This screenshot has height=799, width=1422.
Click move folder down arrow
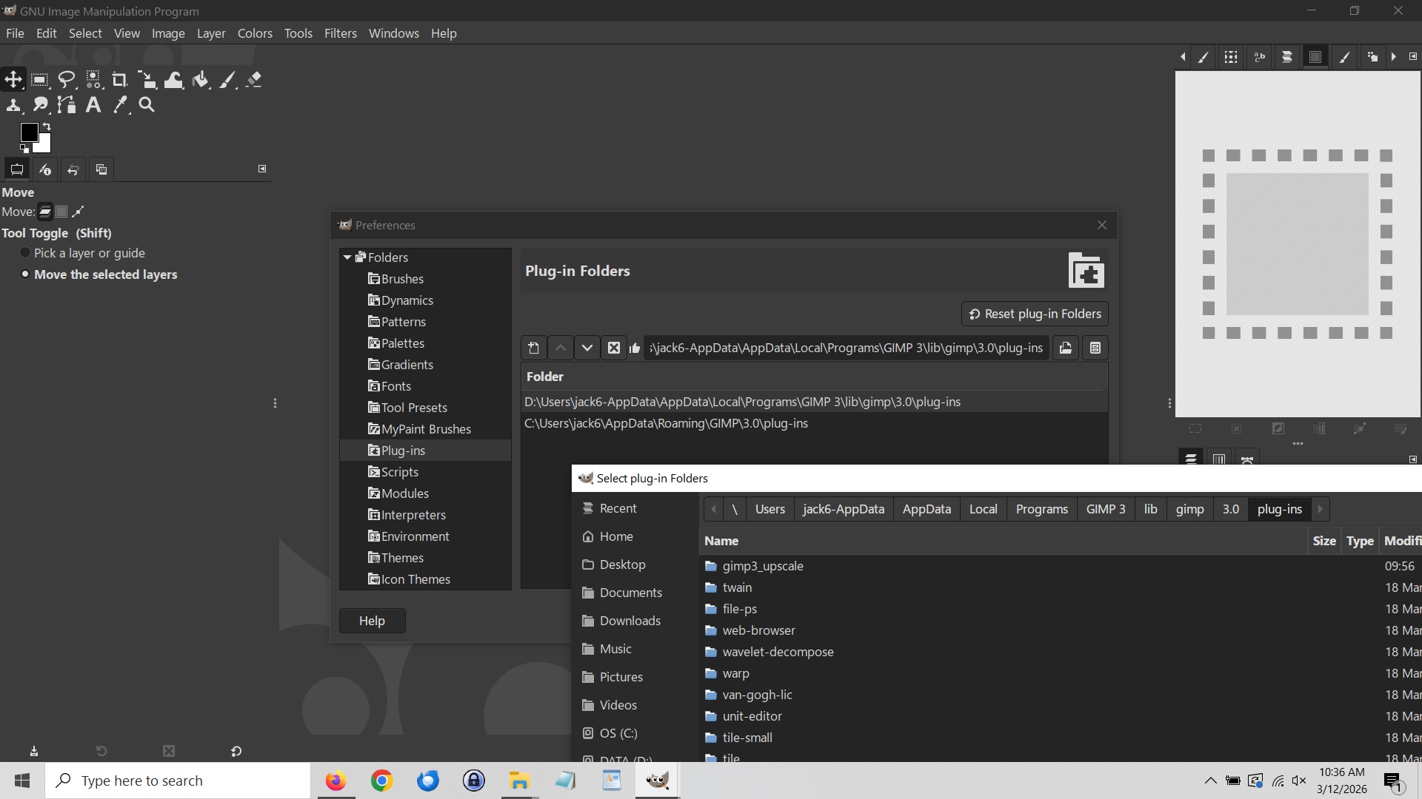point(587,348)
